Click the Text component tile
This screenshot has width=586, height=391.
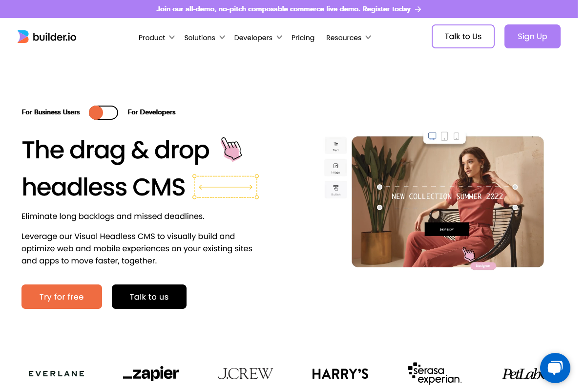(335, 146)
